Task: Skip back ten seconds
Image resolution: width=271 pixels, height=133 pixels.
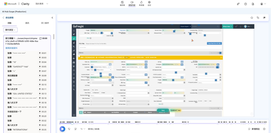Action: 69,129
